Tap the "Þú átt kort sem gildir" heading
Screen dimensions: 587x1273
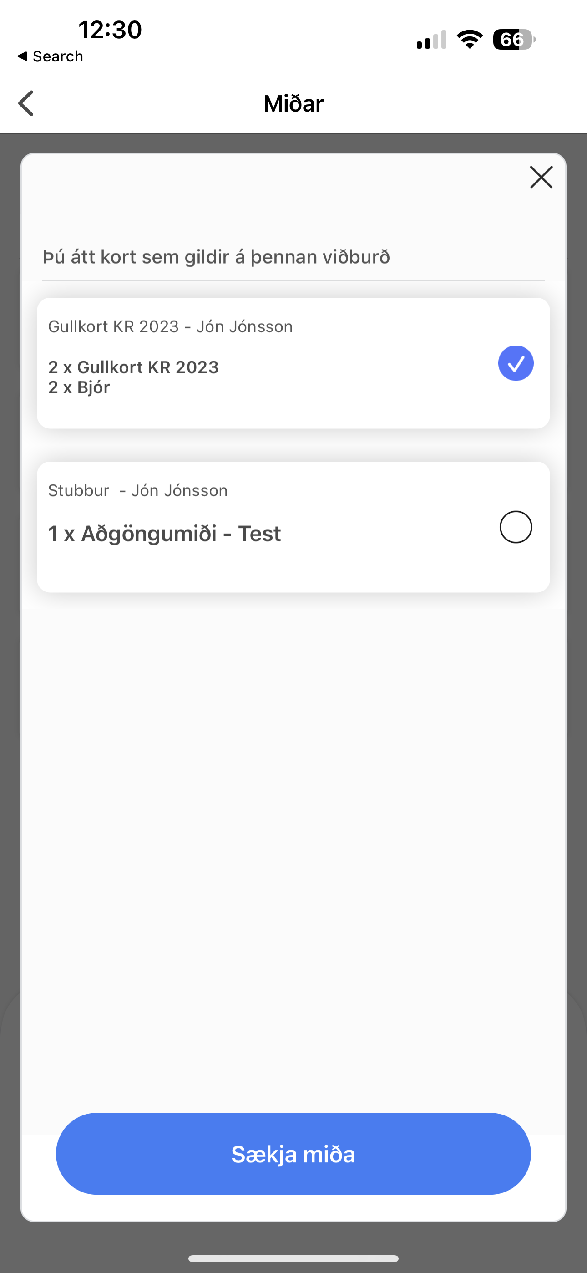tap(217, 257)
